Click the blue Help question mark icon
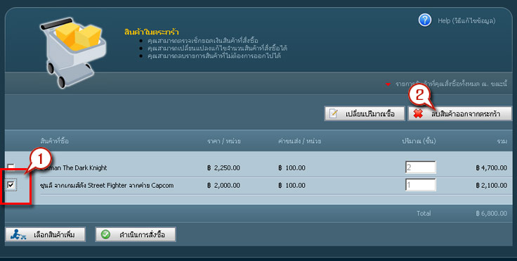Screen dimensions: 517x261 point(425,20)
